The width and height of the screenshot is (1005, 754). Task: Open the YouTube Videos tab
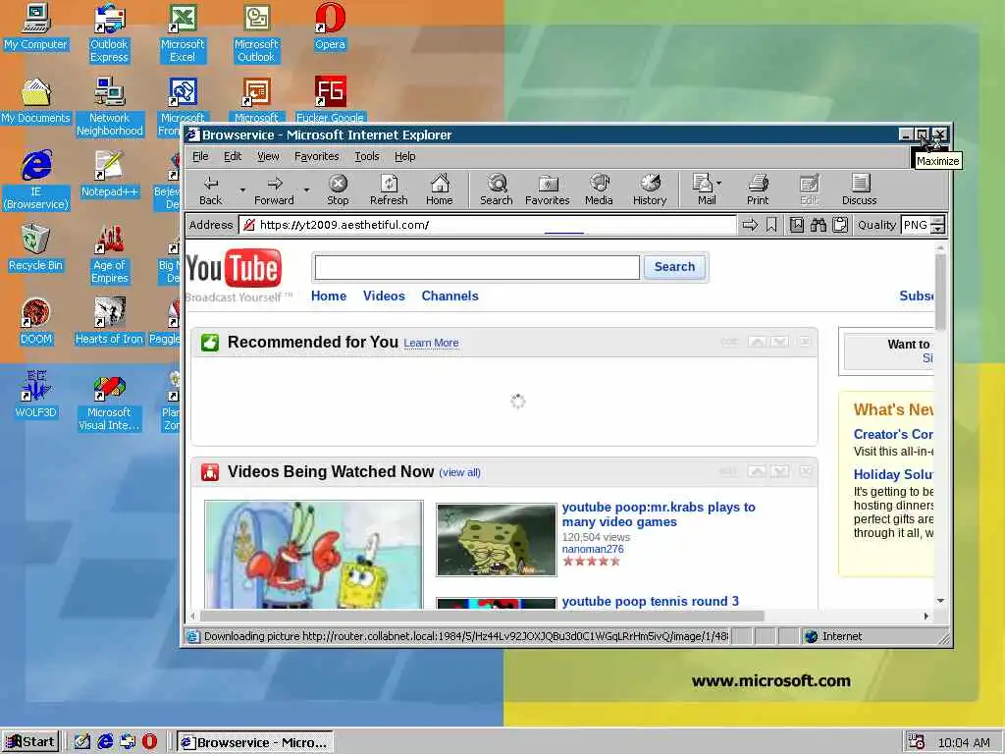384,296
